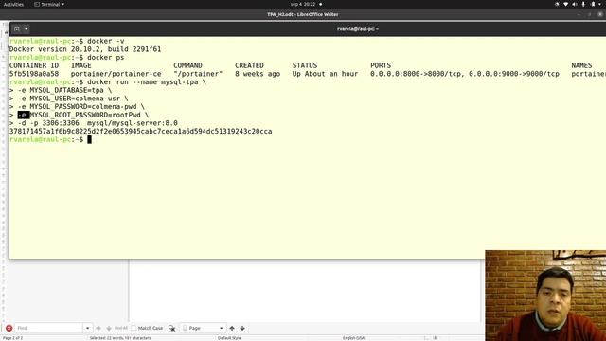Click the Next Page down arrow
The width and height of the screenshot is (606, 341).
(x=242, y=328)
